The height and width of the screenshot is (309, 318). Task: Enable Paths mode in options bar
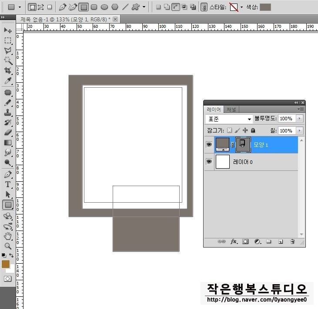[x=41, y=7]
